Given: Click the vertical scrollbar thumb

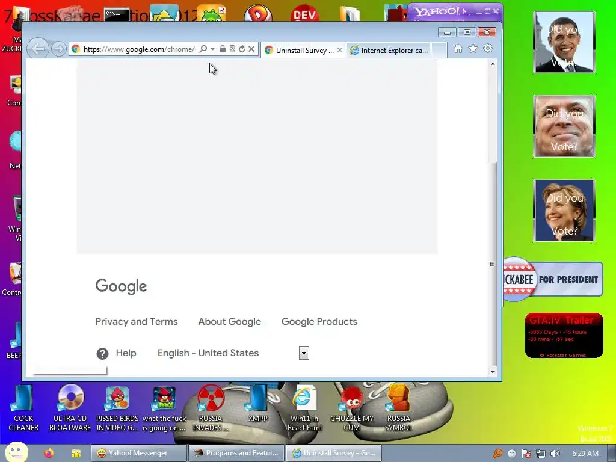Looking at the screenshot, I should 492,264.
